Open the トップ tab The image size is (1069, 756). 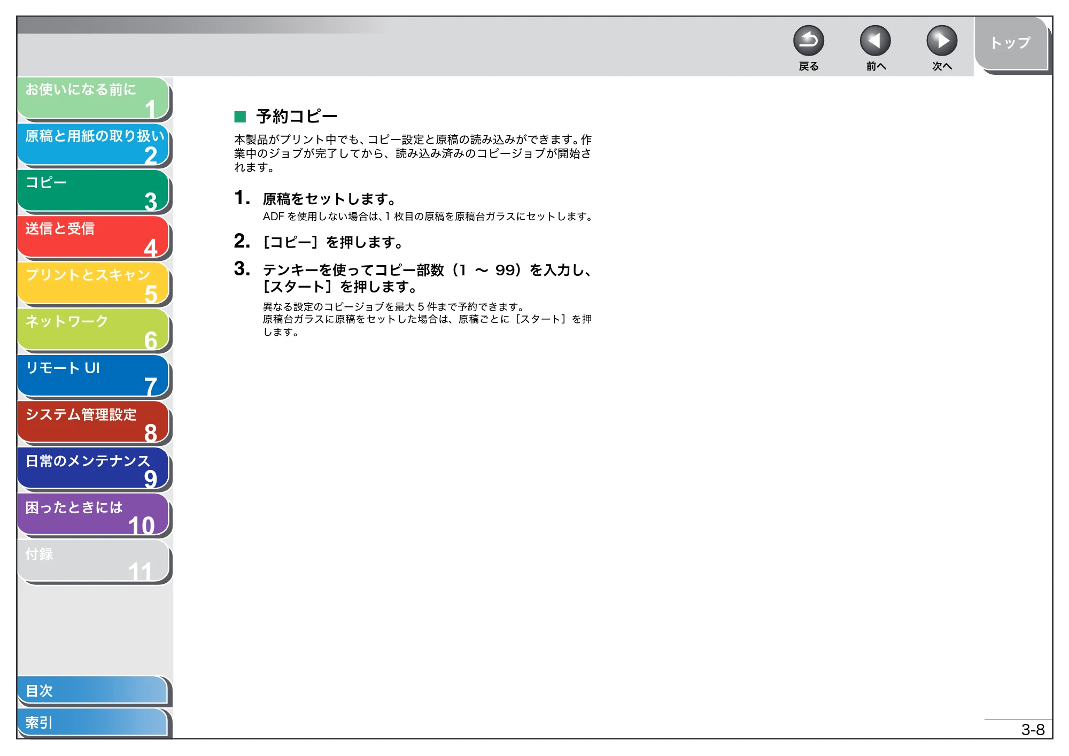(1011, 43)
